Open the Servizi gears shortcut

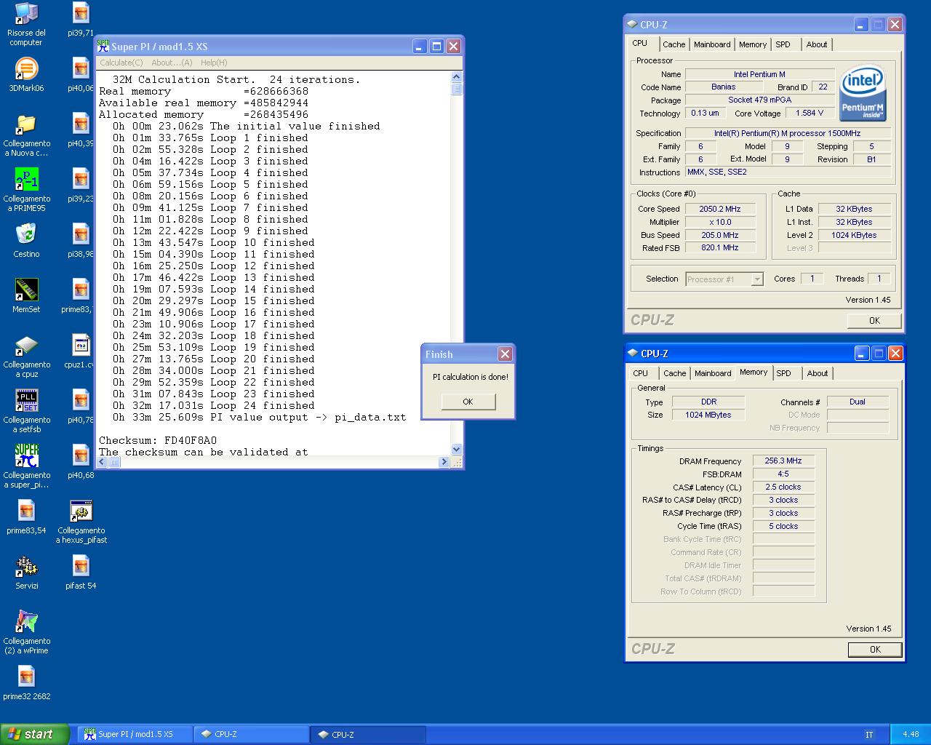point(26,573)
